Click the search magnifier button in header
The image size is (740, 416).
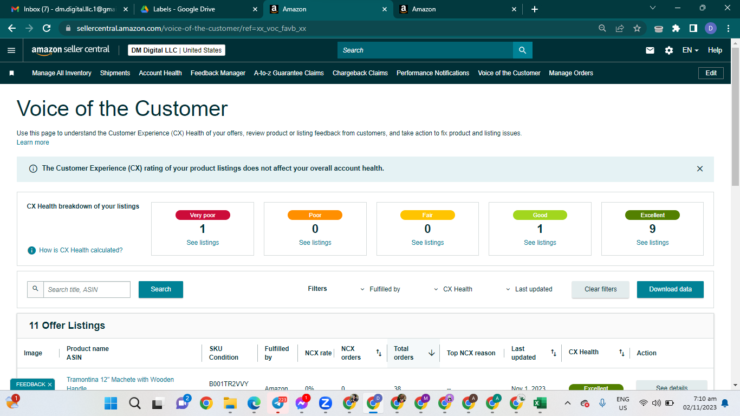click(x=523, y=50)
